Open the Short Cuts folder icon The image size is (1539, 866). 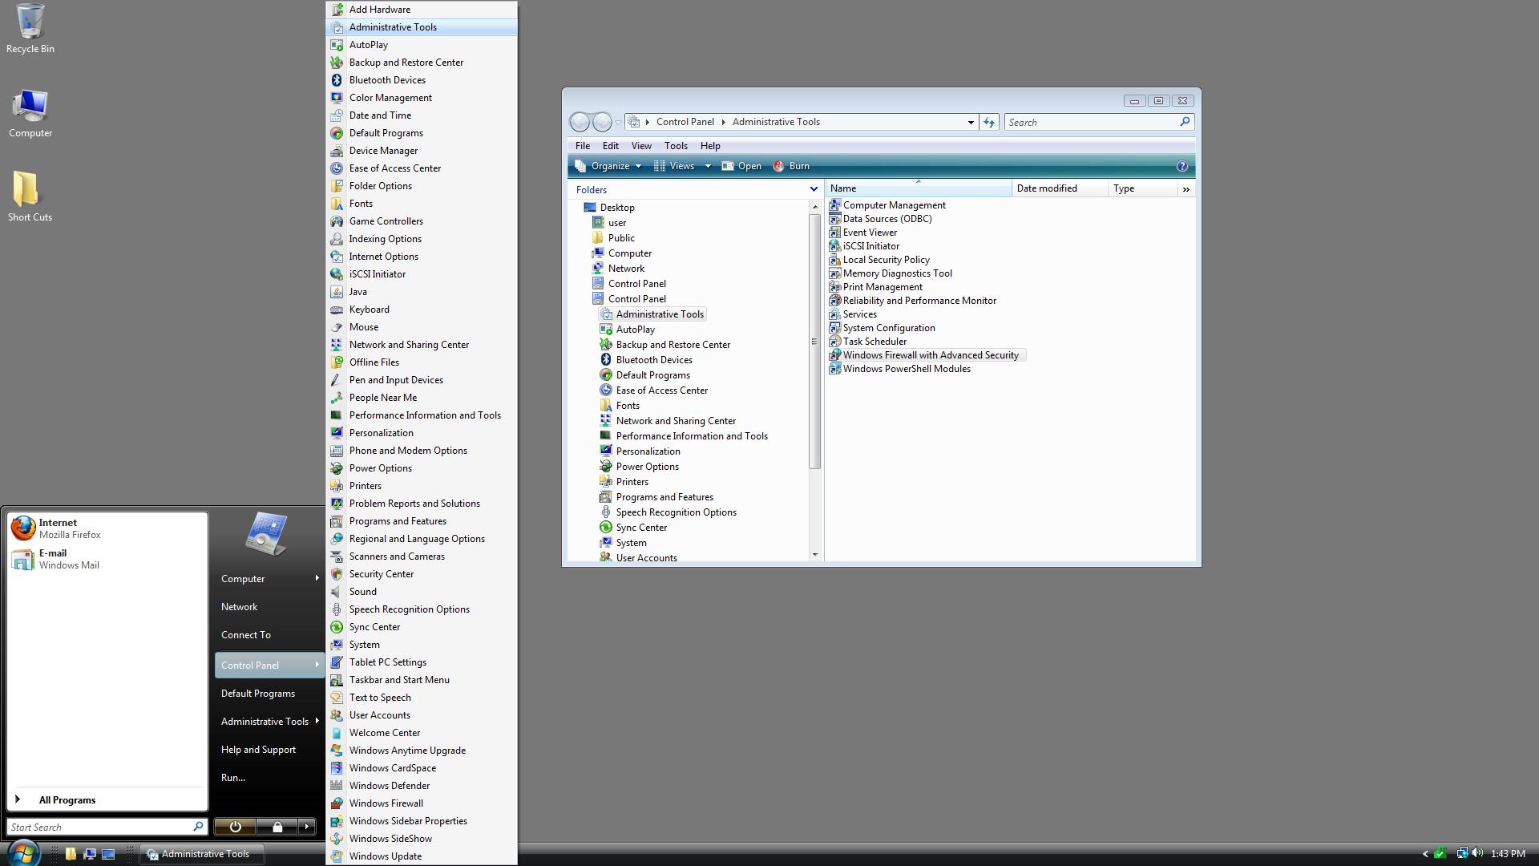pos(30,196)
